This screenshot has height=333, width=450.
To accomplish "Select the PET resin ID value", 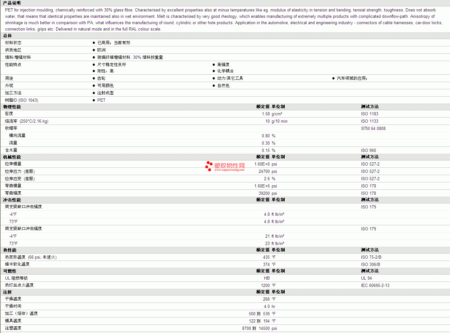I will point(101,100).
